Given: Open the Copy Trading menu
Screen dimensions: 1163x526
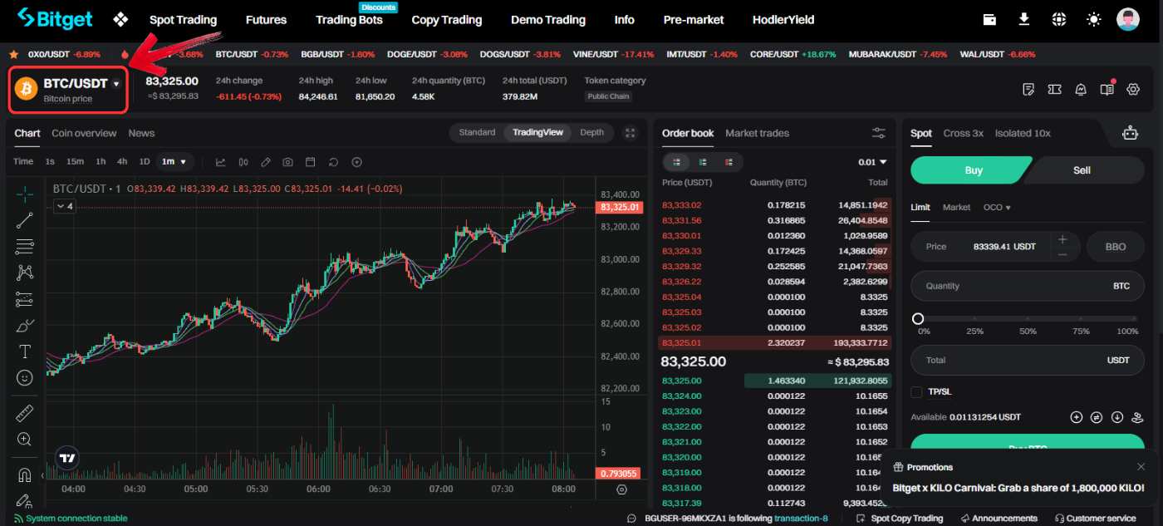Looking at the screenshot, I should [x=446, y=20].
